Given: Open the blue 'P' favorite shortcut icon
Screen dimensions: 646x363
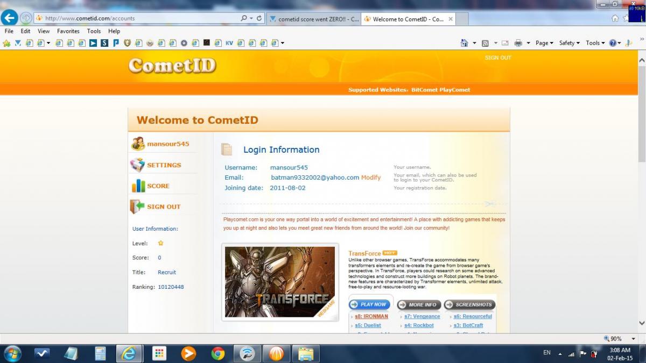Looking at the screenshot, I should pos(116,43).
